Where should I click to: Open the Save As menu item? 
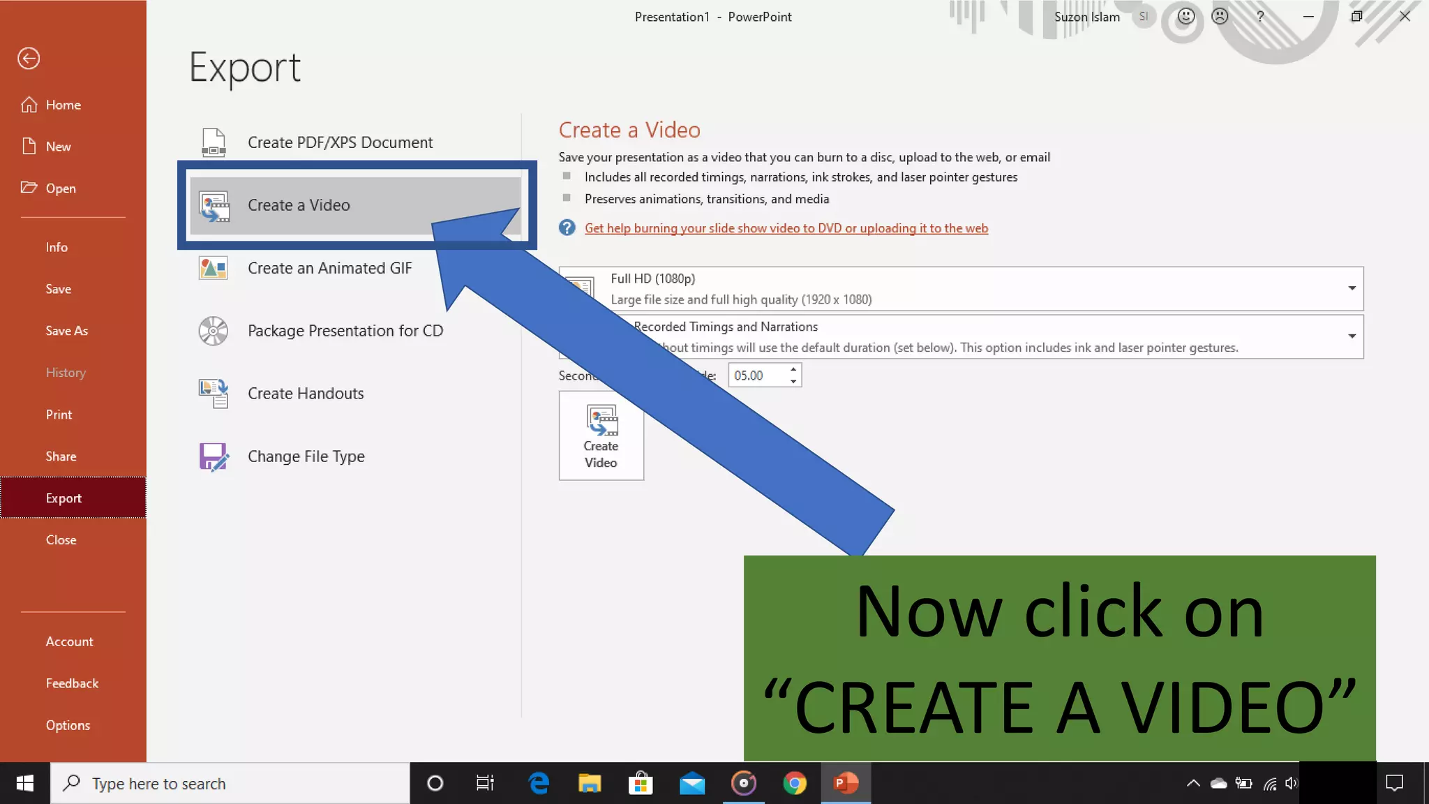click(x=67, y=331)
